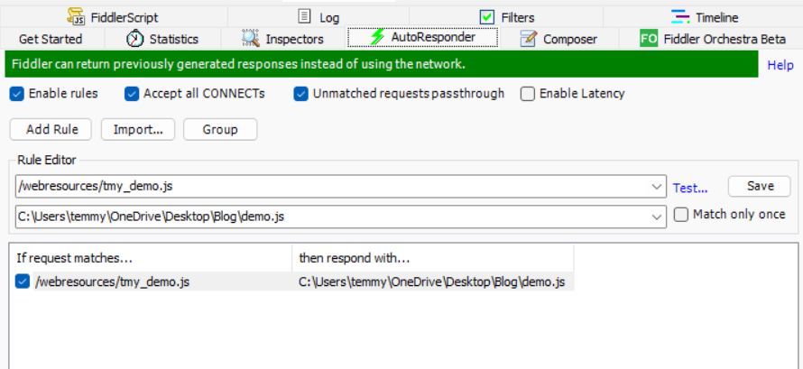Click the 'If request matches...' column header
This screenshot has width=803, height=369.
click(152, 258)
